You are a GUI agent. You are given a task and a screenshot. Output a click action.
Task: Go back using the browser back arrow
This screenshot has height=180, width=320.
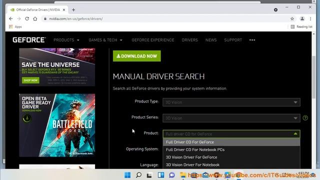[x=11, y=18]
